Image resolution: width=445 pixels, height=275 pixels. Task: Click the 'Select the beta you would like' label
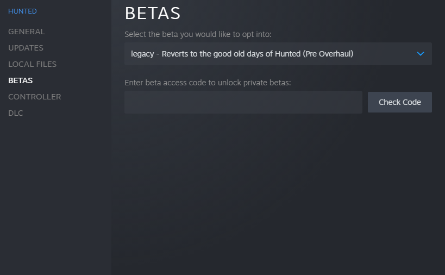coord(198,34)
